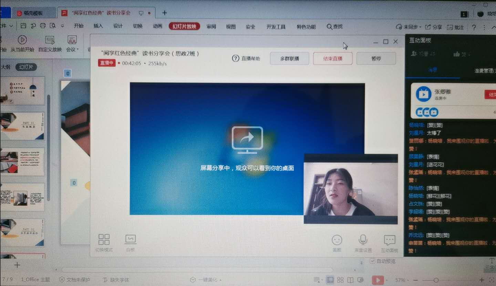Switch to slide sorter grid view
496x286 pixels.
pyautogui.click(x=340, y=280)
